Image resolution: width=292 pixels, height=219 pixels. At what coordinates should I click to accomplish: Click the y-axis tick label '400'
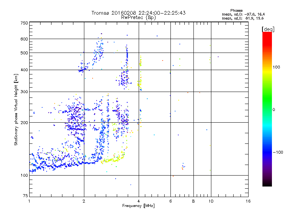tap(24, 70)
